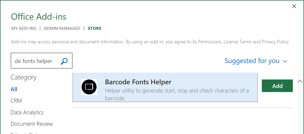Open the Barcode Fonts Helper title link

[x=138, y=82]
